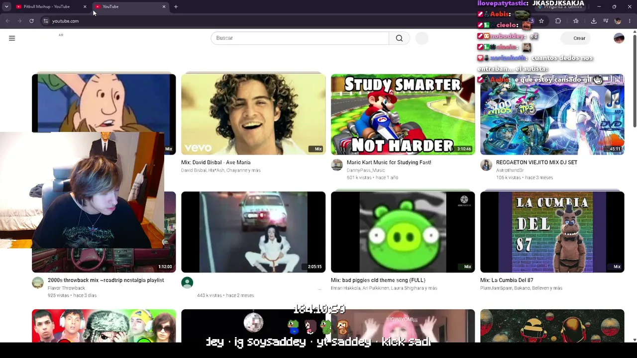Open the green channel avatar under the 2:05:15 video

187,283
